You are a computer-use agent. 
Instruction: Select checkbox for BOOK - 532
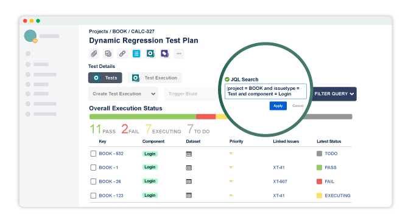pyautogui.click(x=93, y=154)
